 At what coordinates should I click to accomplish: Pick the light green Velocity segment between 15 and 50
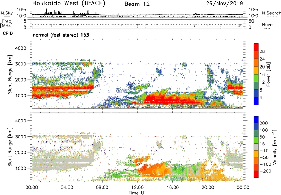256,140
